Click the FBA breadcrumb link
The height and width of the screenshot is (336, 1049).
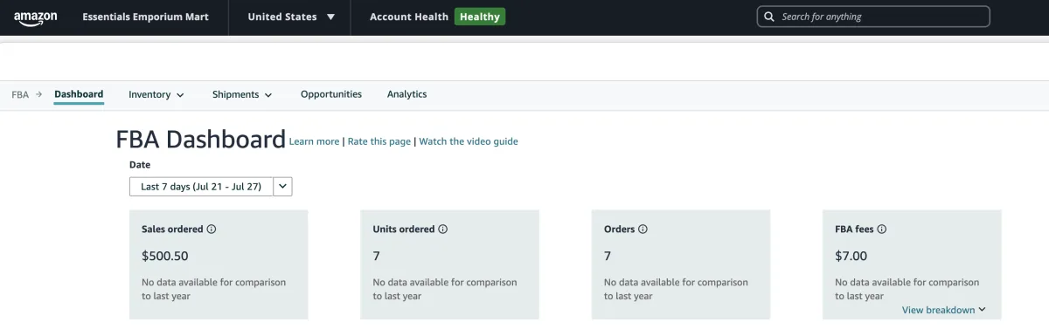click(20, 94)
